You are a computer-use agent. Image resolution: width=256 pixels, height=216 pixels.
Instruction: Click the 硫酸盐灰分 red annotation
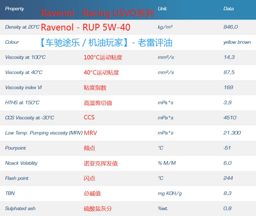[x=98, y=209]
